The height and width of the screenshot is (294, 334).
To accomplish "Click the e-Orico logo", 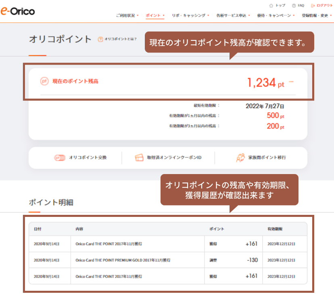I will (x=18, y=11).
